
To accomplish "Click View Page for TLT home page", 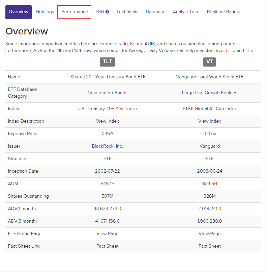I will pyautogui.click(x=108, y=234).
